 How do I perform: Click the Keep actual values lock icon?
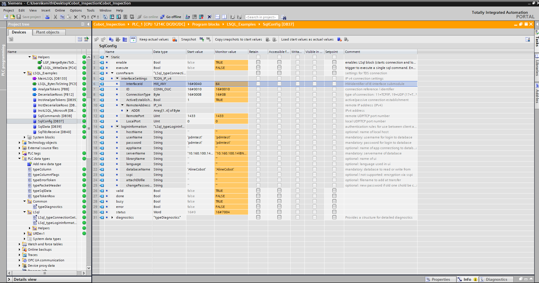(175, 39)
